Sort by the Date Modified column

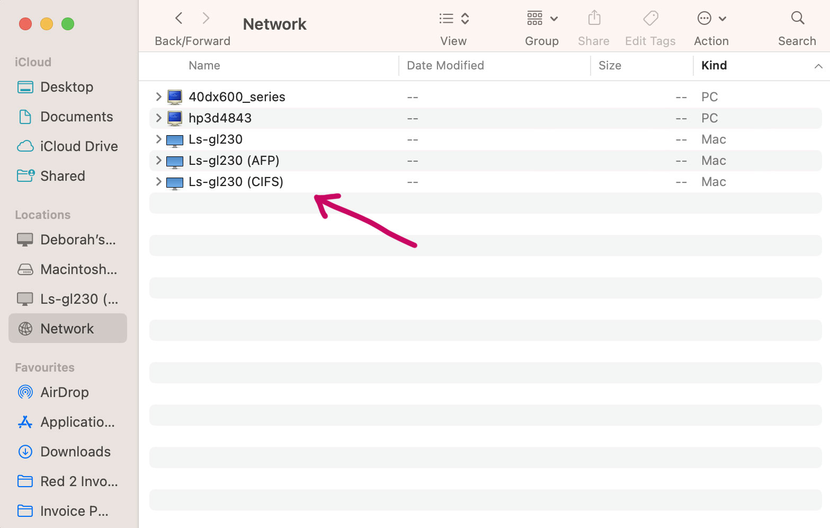[x=445, y=66]
